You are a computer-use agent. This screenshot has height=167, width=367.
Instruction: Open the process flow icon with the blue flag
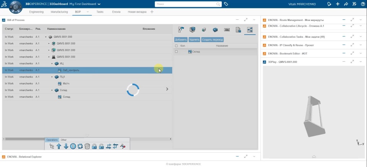[181, 30]
